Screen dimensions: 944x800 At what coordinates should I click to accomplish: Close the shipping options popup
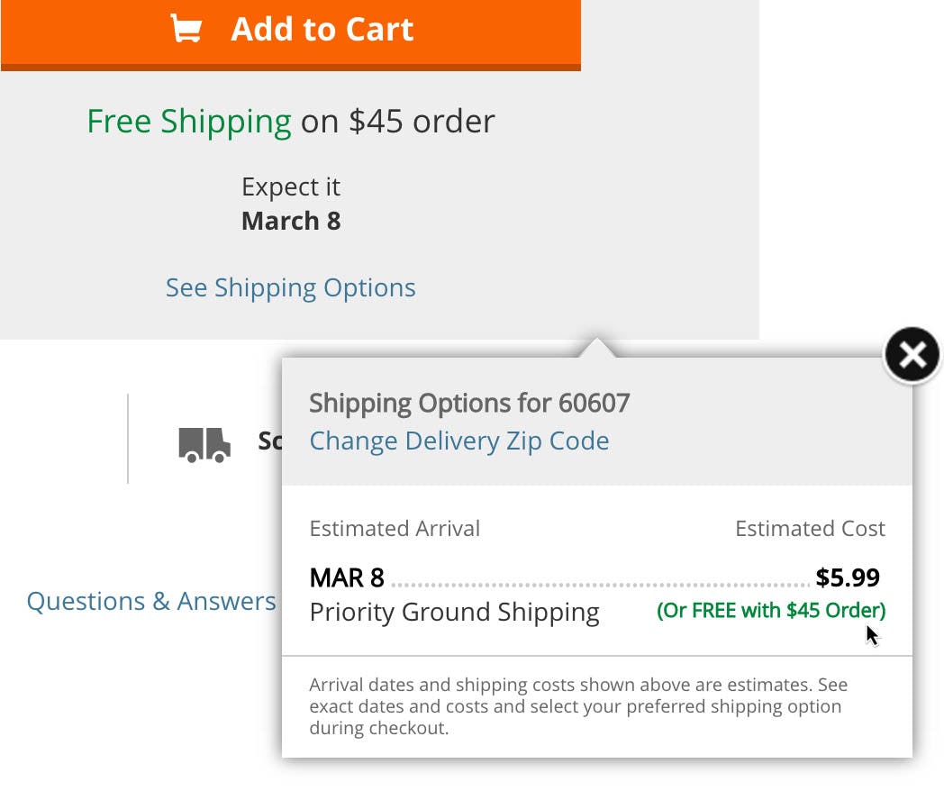[912, 355]
